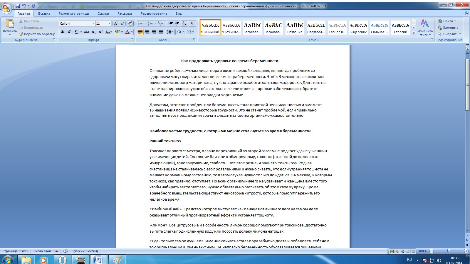This screenshot has width=470, height=264.
Task: Check proofing errors icon in status bar
Action: (x=66, y=251)
